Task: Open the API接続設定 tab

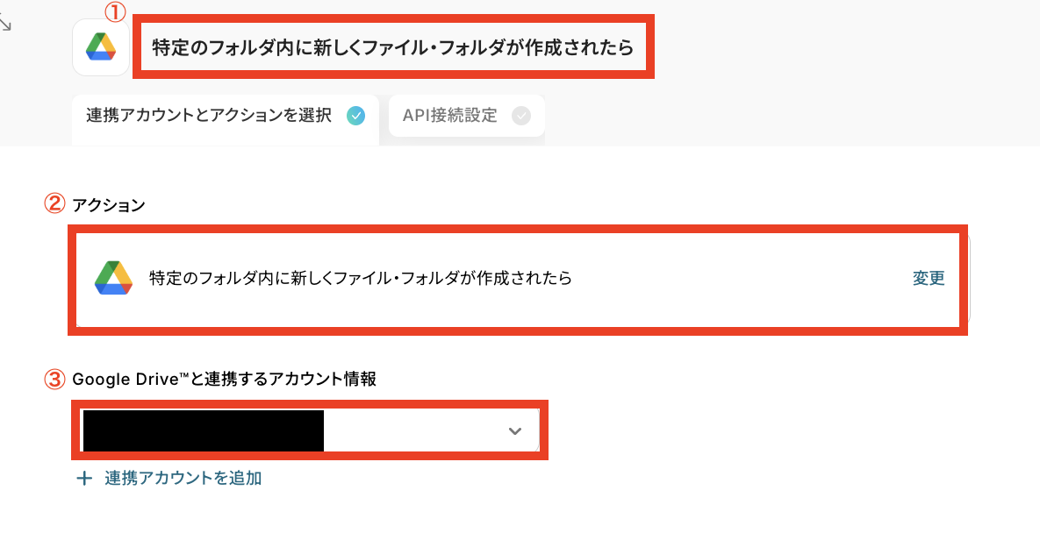Action: pos(466,116)
